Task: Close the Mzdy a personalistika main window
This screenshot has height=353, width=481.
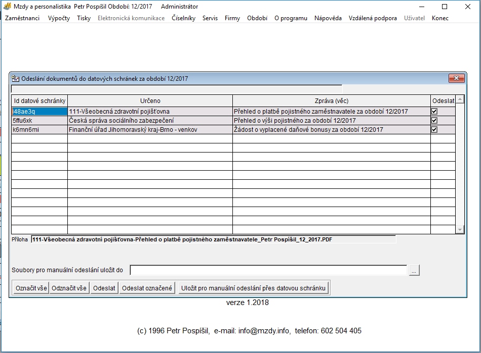Action: [468, 7]
